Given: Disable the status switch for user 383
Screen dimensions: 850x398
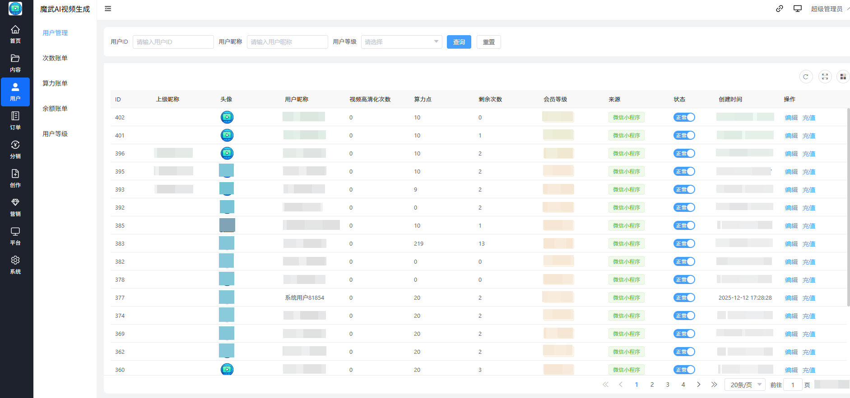Looking at the screenshot, I should coord(684,243).
